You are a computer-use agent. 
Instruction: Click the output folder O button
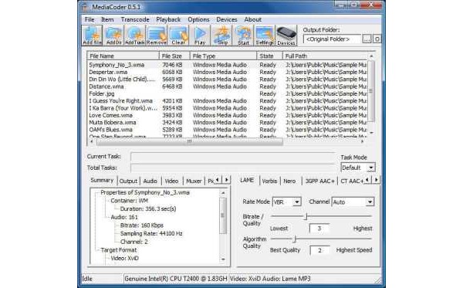click(x=377, y=39)
